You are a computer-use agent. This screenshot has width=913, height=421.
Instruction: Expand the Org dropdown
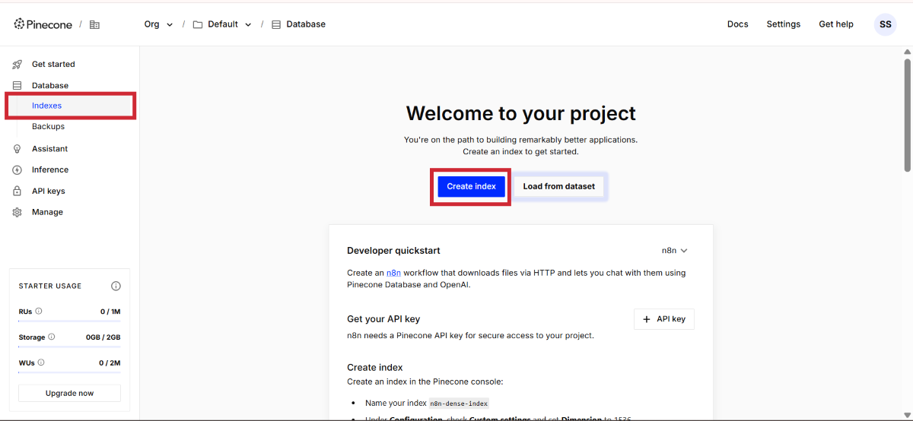coord(158,24)
